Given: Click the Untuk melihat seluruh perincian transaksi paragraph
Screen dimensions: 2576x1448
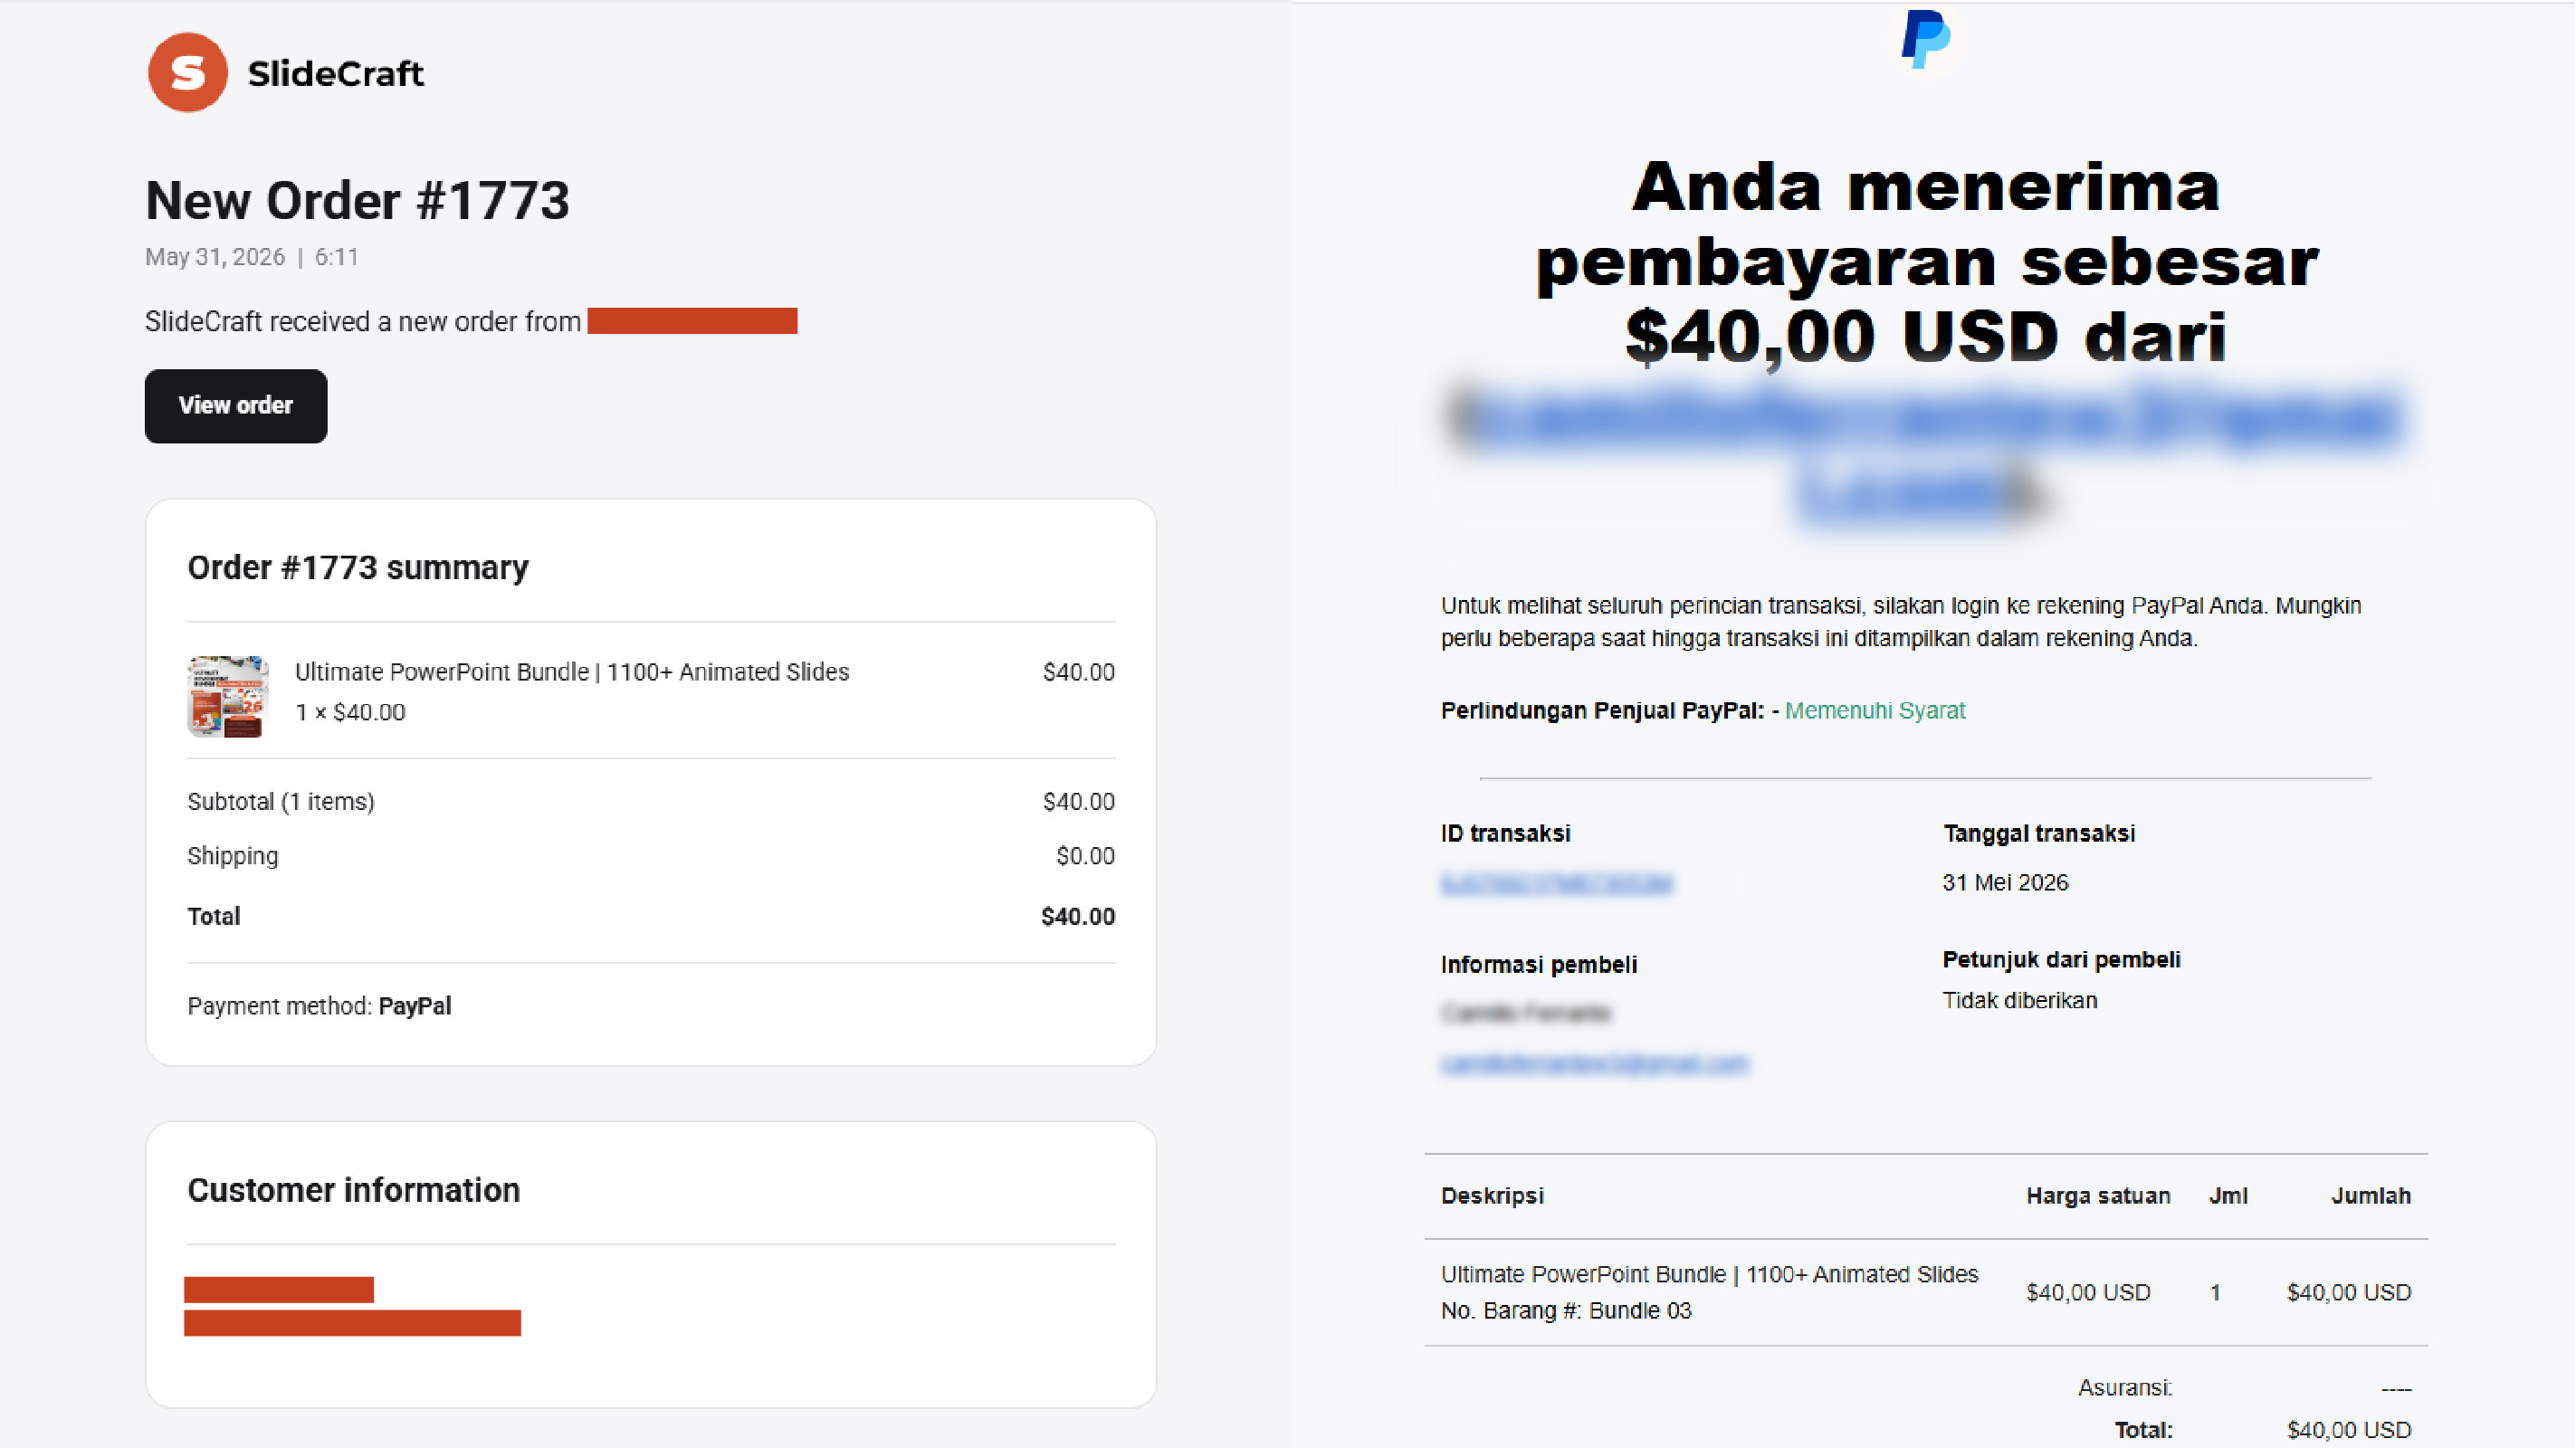Looking at the screenshot, I should [x=1901, y=622].
